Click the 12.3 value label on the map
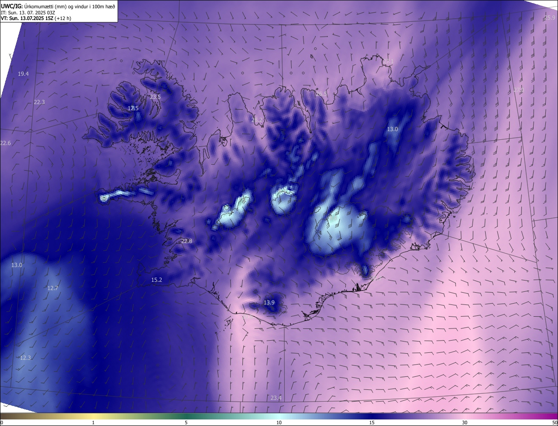The image size is (558, 426). (25, 358)
